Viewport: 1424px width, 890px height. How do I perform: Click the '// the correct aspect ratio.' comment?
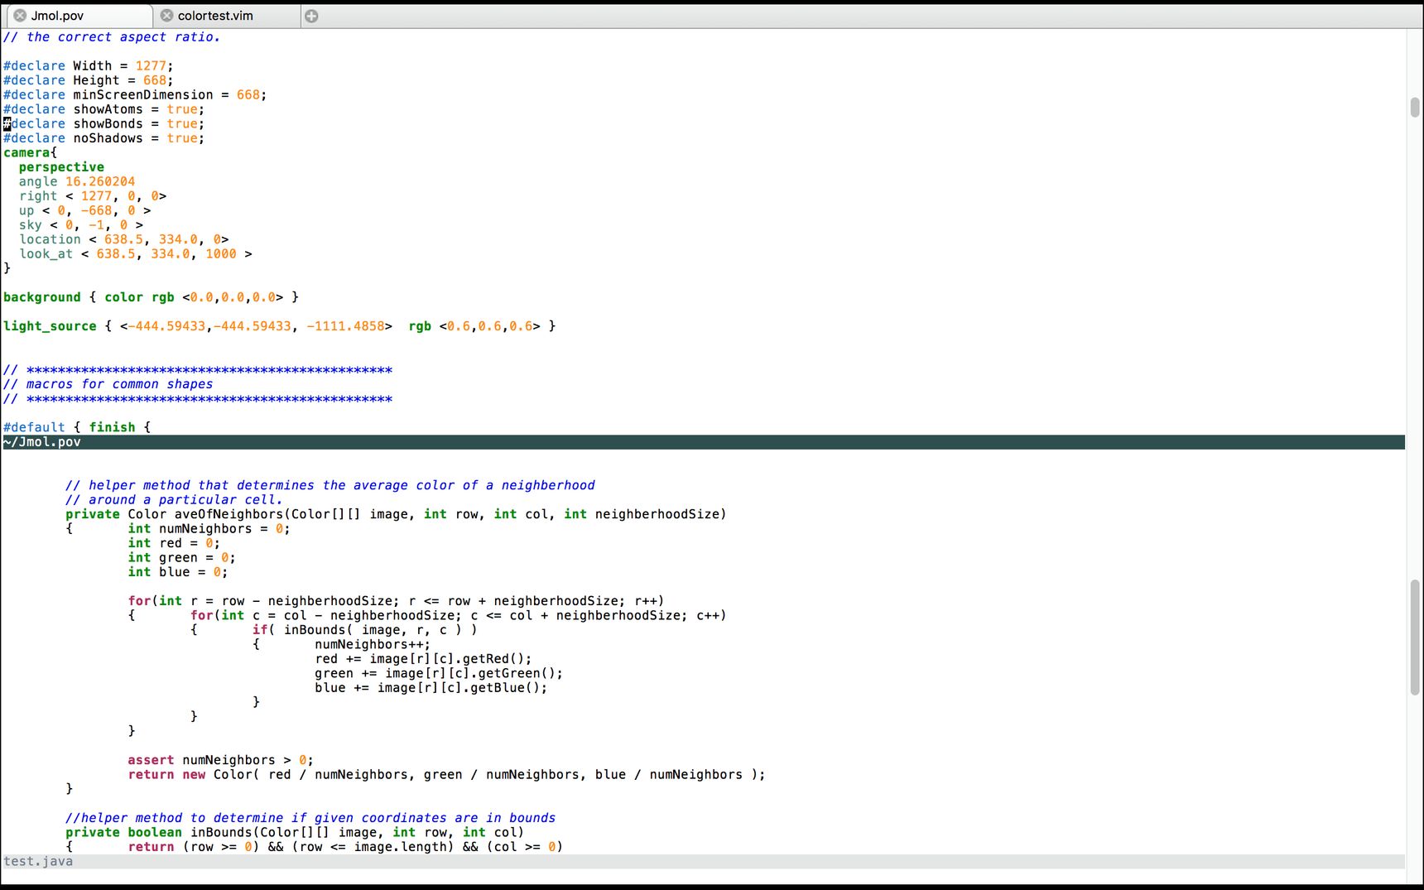[112, 37]
